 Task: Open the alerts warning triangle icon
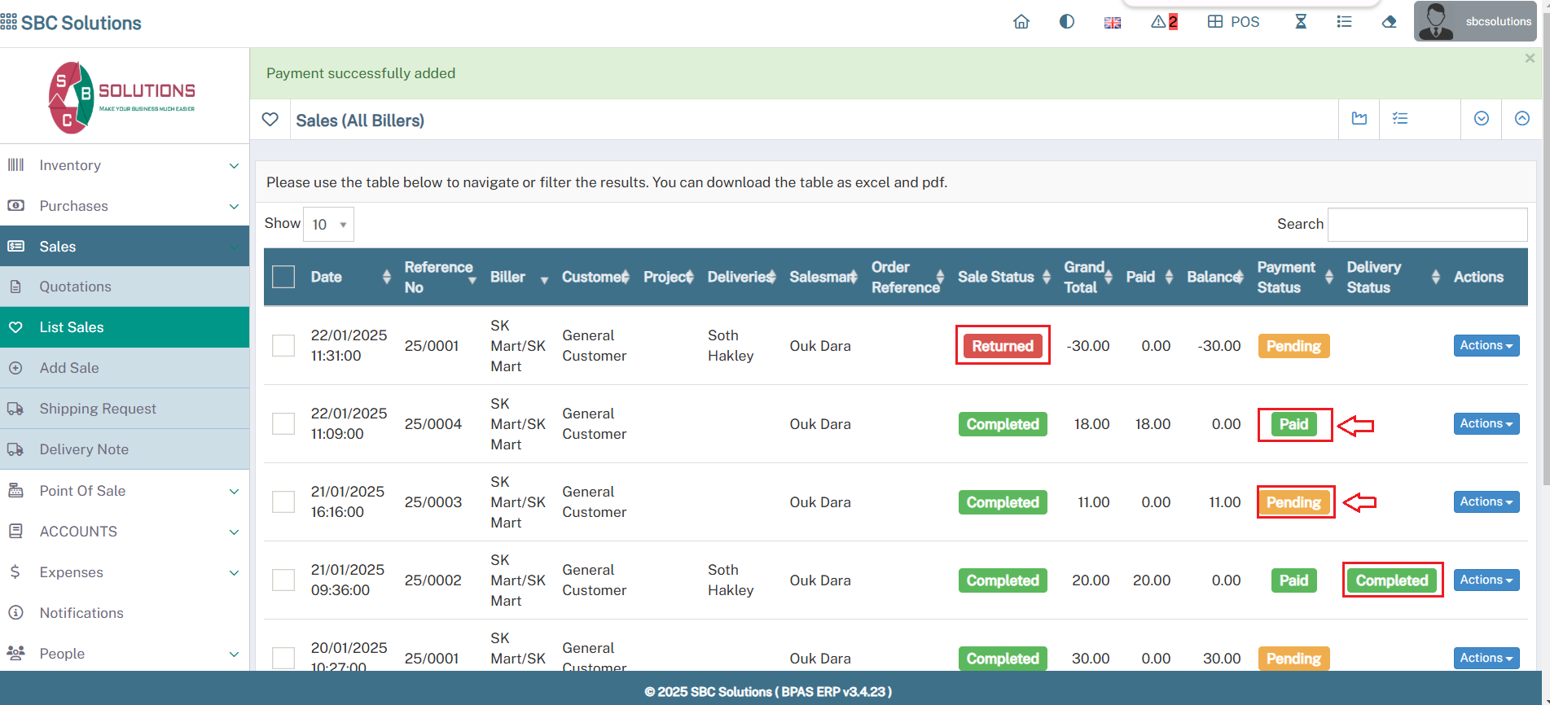click(x=1163, y=22)
